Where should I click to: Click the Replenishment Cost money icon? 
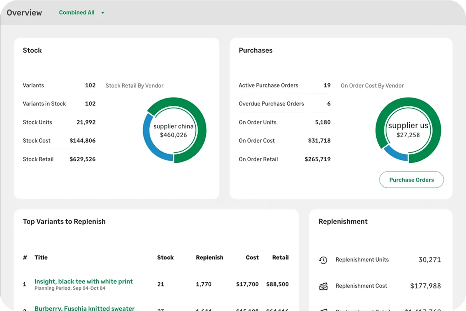[x=323, y=287]
